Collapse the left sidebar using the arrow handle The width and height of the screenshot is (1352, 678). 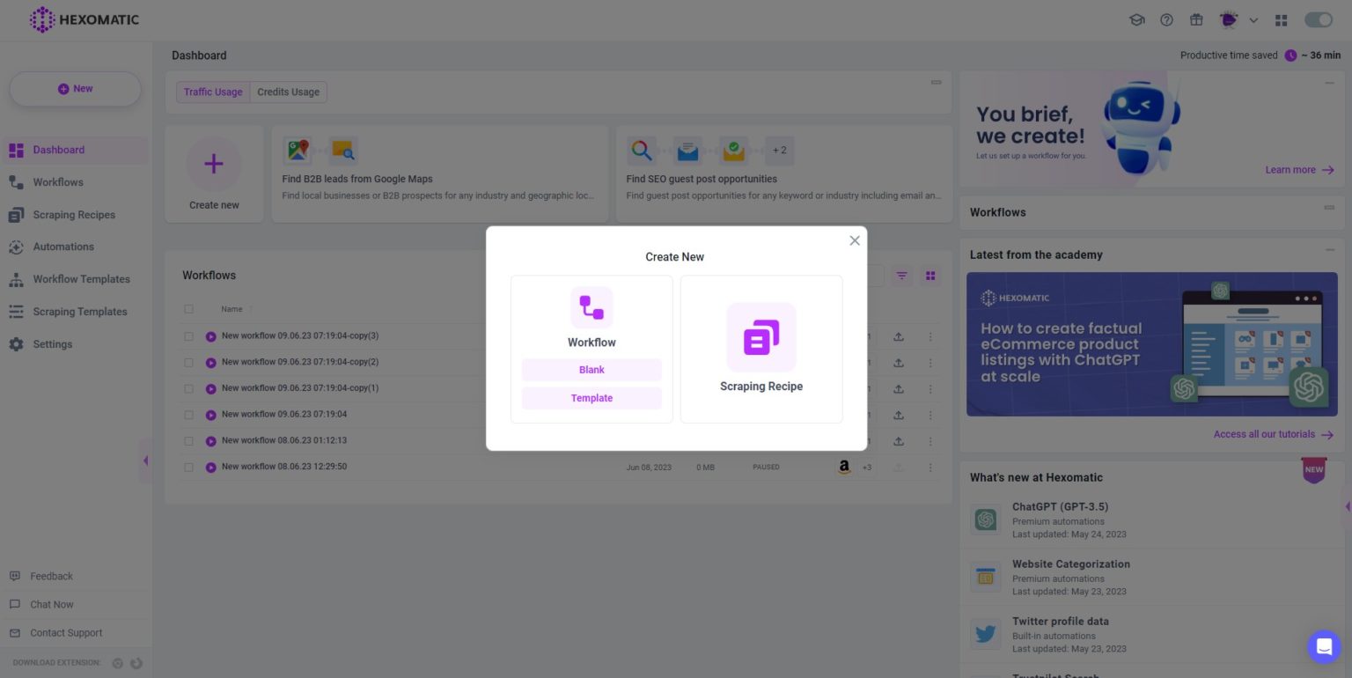[146, 460]
